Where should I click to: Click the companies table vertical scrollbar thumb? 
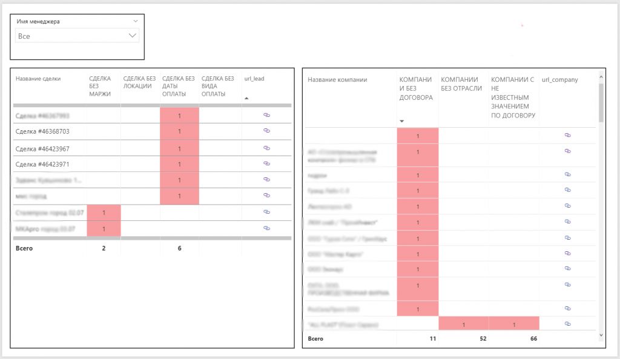tap(601, 103)
